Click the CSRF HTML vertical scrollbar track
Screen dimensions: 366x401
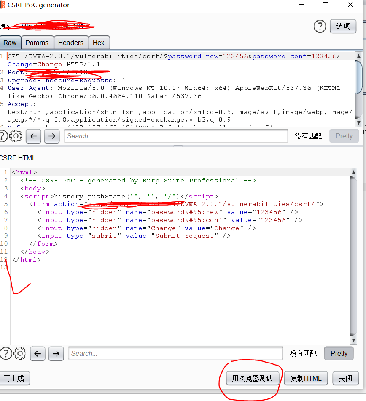353,256
